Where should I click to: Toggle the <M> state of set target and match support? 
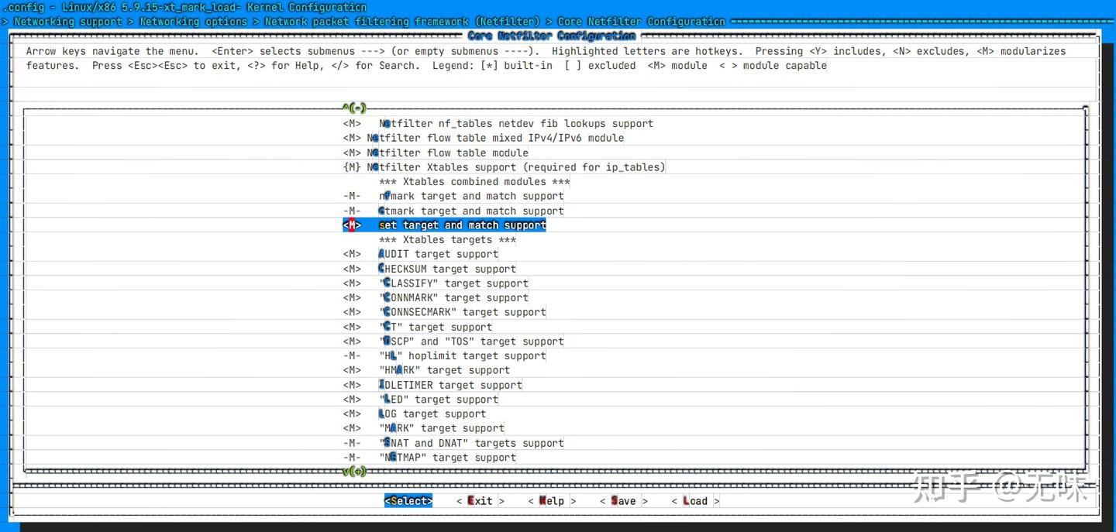pyautogui.click(x=352, y=225)
